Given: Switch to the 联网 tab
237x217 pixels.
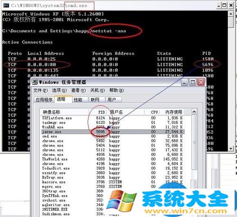Looking at the screenshot, I should click(x=97, y=99).
